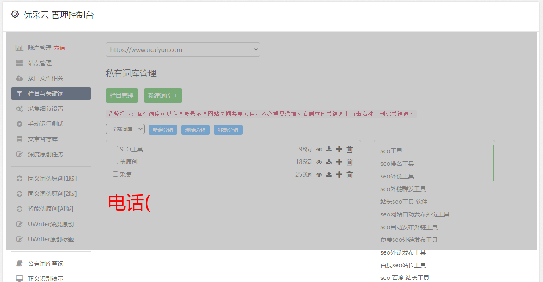Select keyword 百度seo站长工具
This screenshot has height=282, width=543.
(x=403, y=265)
